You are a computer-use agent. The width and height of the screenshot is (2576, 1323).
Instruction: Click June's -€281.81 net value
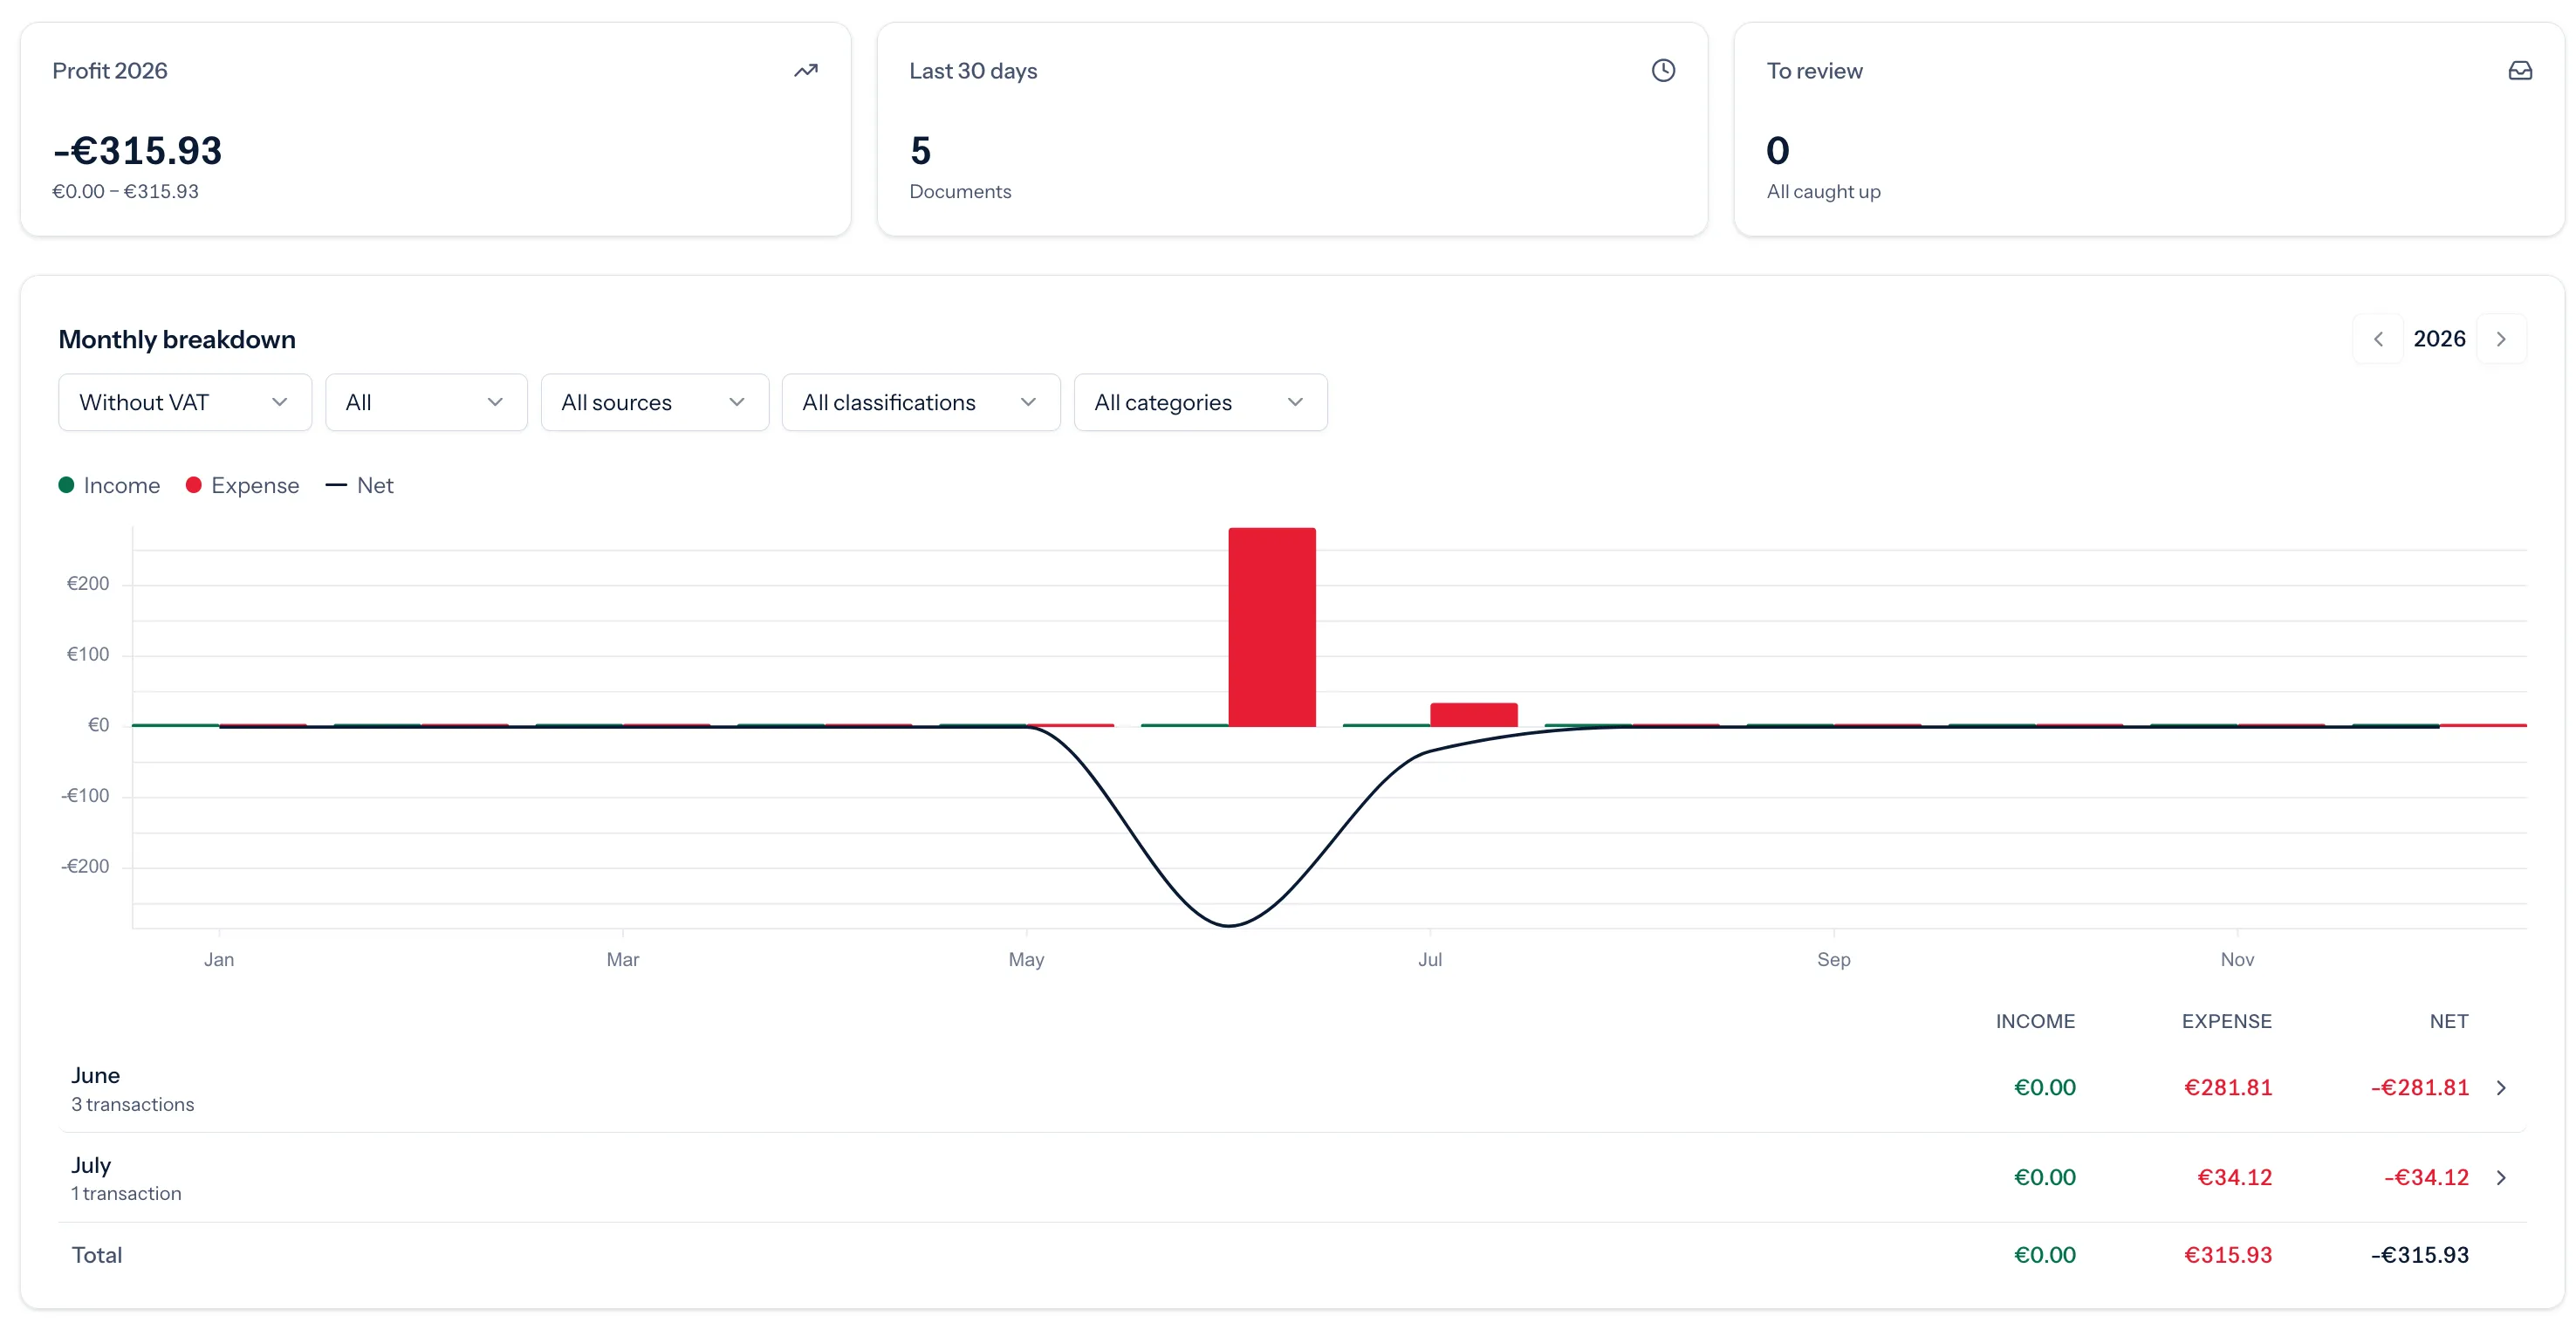(2419, 1088)
